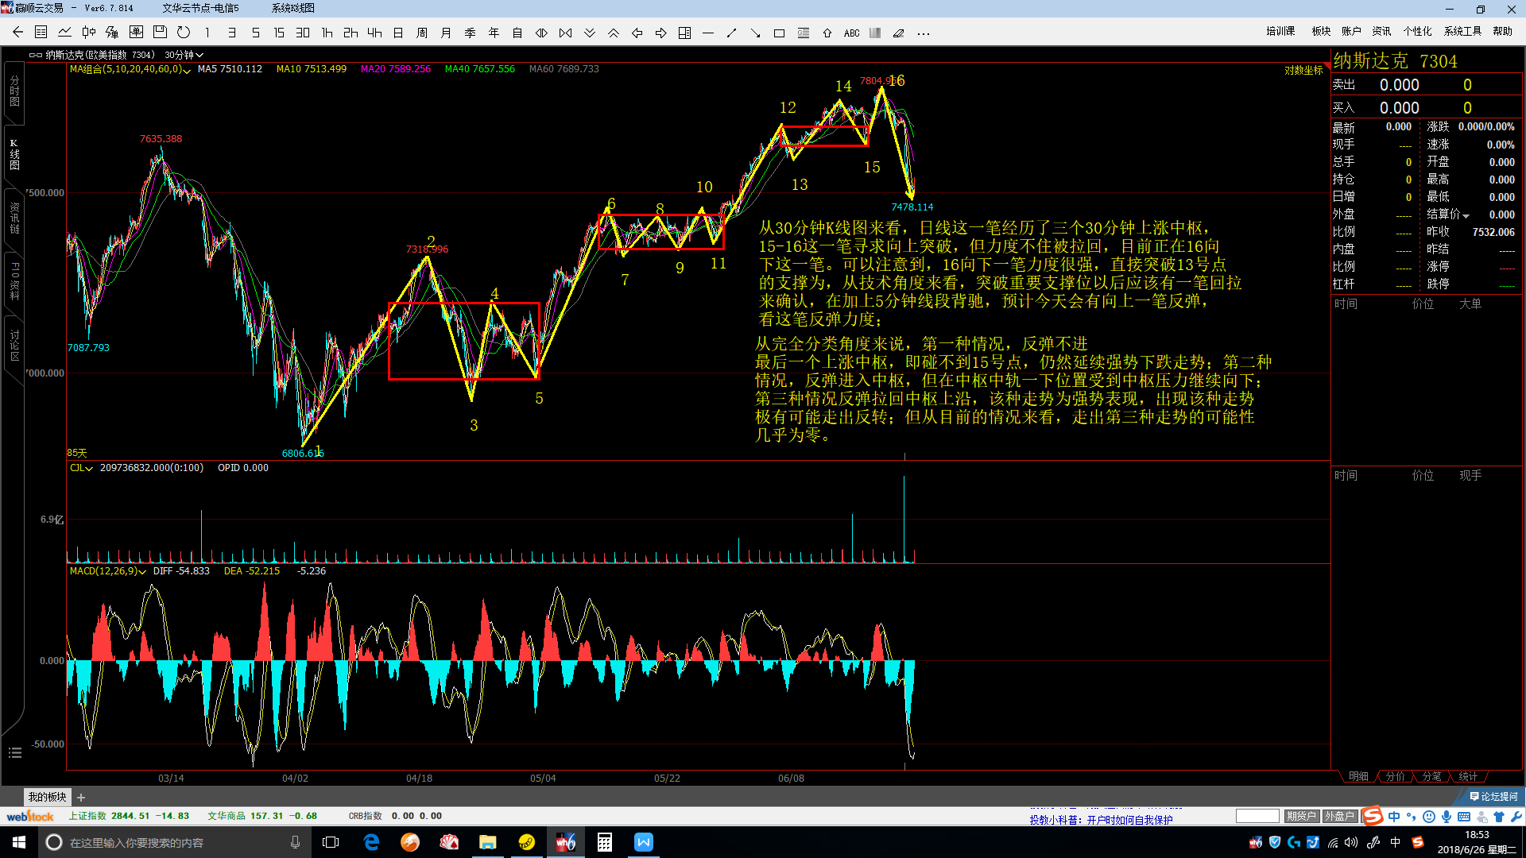Click the save (floppy disk) toolbar icon
The image size is (1526, 858).
point(160,33)
